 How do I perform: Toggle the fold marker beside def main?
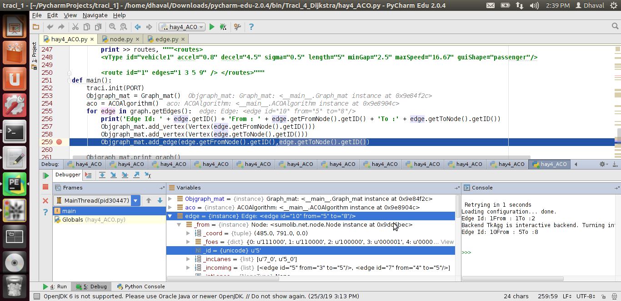69,80
